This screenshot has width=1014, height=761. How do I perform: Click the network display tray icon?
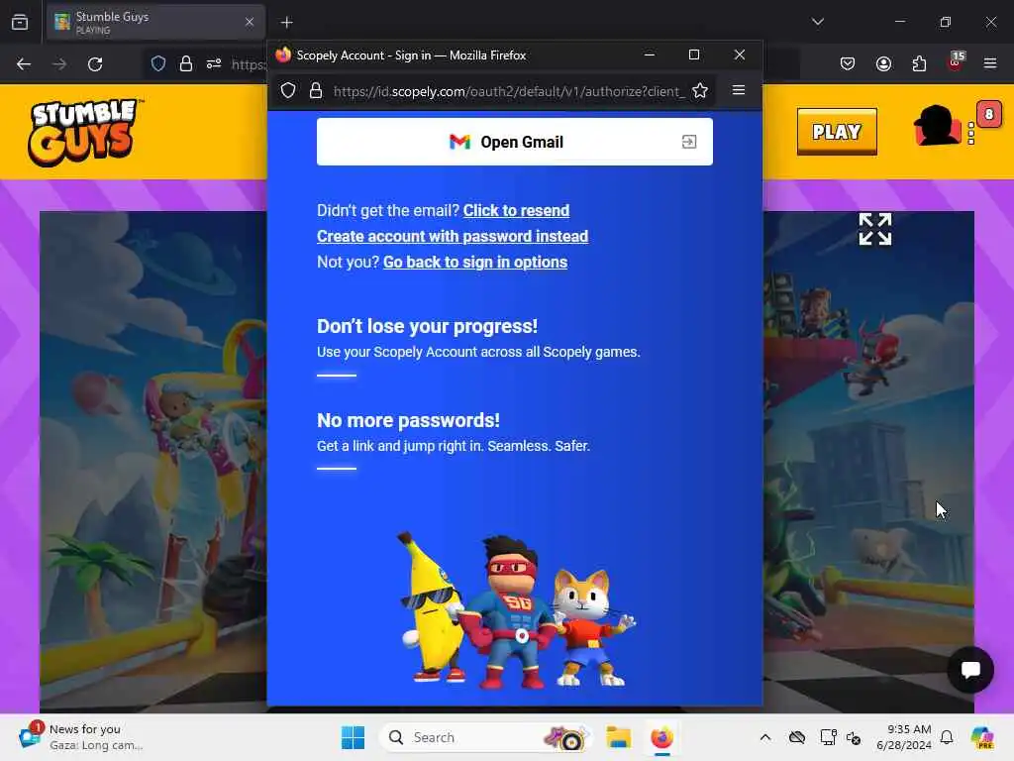828,737
